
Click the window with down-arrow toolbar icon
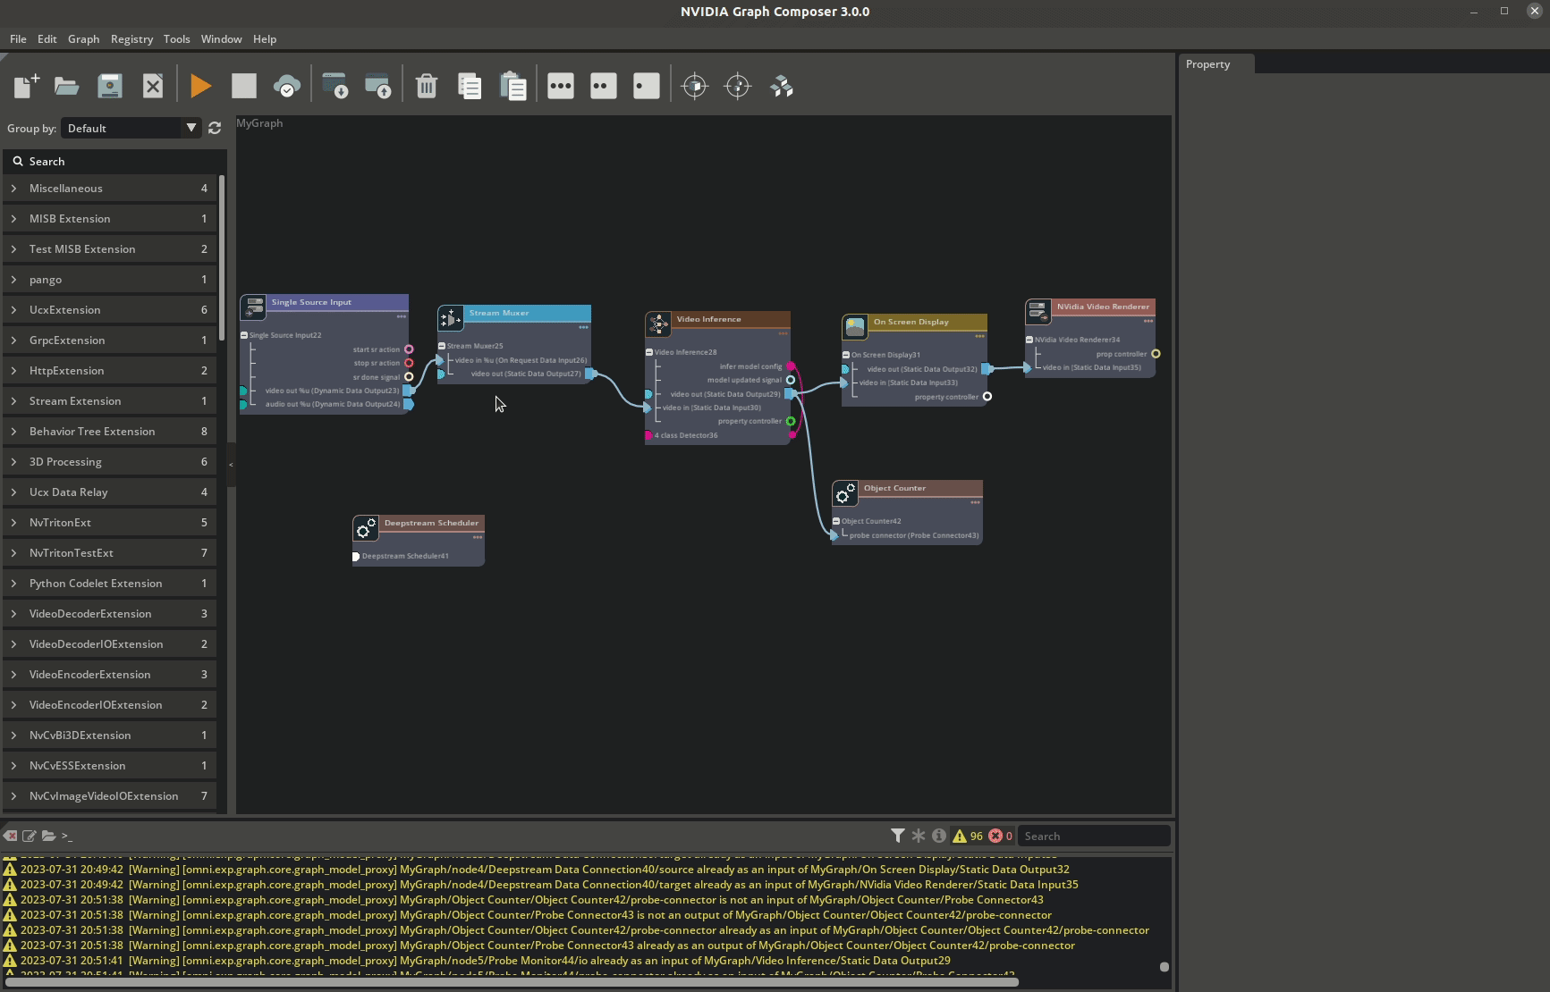(335, 86)
